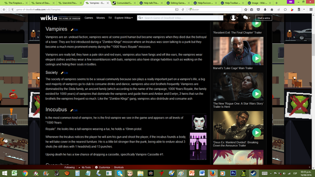
Task: Click the Edit pencil next to Inccubus heading
Action: coord(74,110)
